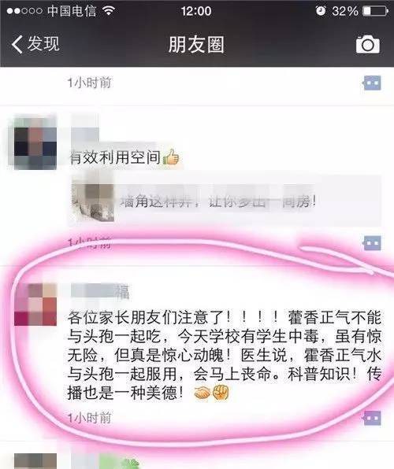This screenshot has width=394, height=469.
Task: Tap the 朋友圈 title bar
Action: coord(196,44)
